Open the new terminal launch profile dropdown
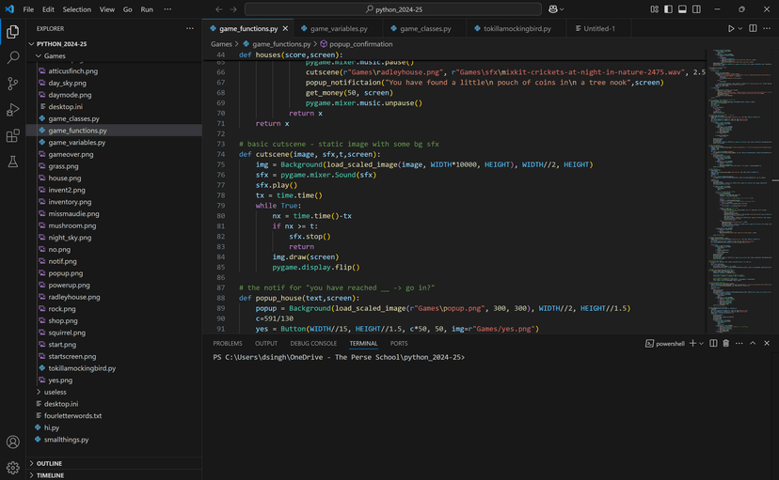The image size is (779, 480). point(701,344)
